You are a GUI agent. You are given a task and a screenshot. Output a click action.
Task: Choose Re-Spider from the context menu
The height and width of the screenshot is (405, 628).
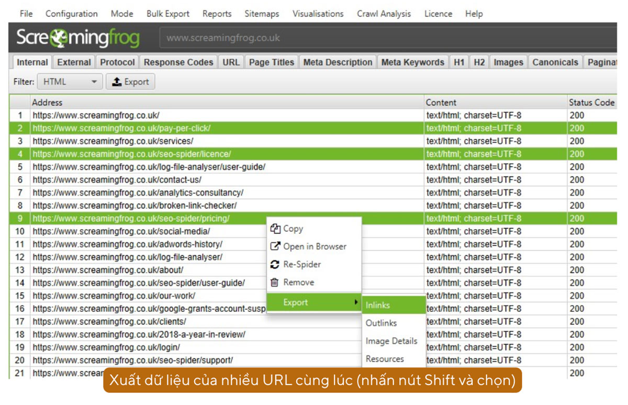[x=314, y=264]
